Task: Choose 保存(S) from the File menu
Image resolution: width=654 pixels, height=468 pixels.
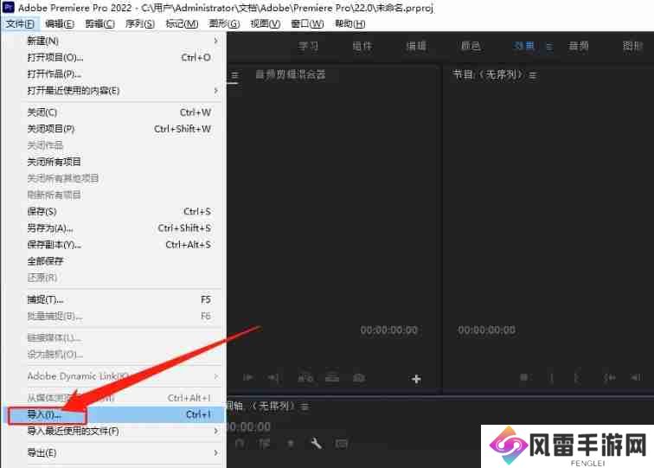Action: [114, 211]
